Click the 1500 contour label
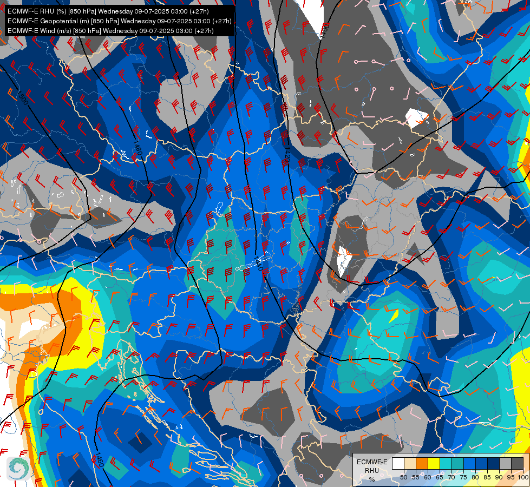Image resolution: width=530 pixels, height=487 pixels. (22, 97)
